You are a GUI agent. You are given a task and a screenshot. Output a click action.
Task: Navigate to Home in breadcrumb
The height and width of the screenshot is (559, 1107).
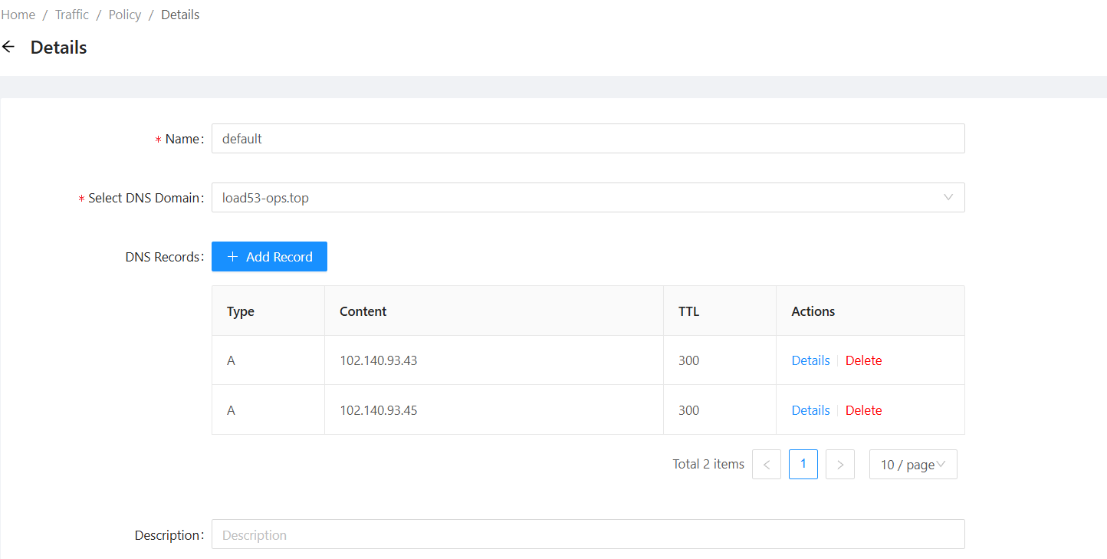[18, 15]
